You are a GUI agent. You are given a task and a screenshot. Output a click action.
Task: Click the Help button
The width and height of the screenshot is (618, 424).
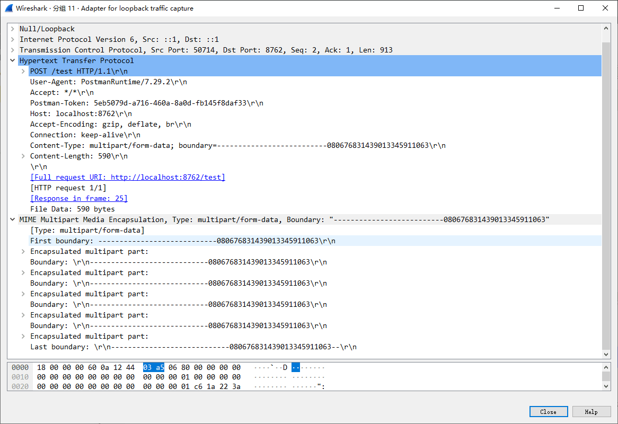[x=591, y=412]
